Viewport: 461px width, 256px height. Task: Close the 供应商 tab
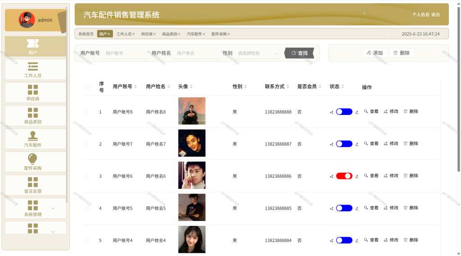(155, 34)
